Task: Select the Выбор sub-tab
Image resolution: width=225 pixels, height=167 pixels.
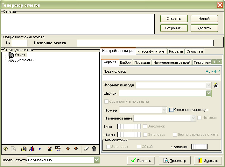Action: [x=125, y=62]
